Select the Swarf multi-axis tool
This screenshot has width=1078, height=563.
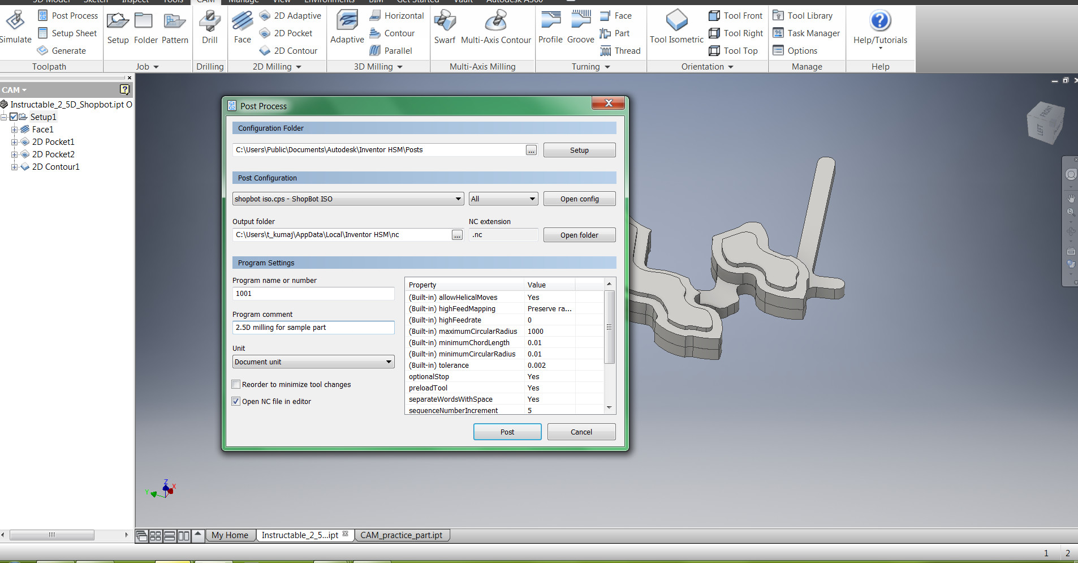tap(445, 27)
